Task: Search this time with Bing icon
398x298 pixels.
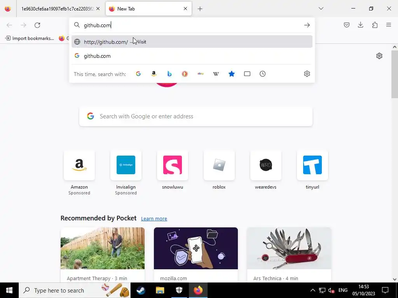Action: pyautogui.click(x=169, y=74)
